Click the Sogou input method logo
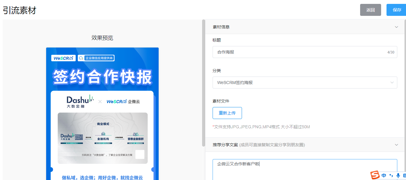Viewport: 406px width, 180px height. tap(375, 175)
